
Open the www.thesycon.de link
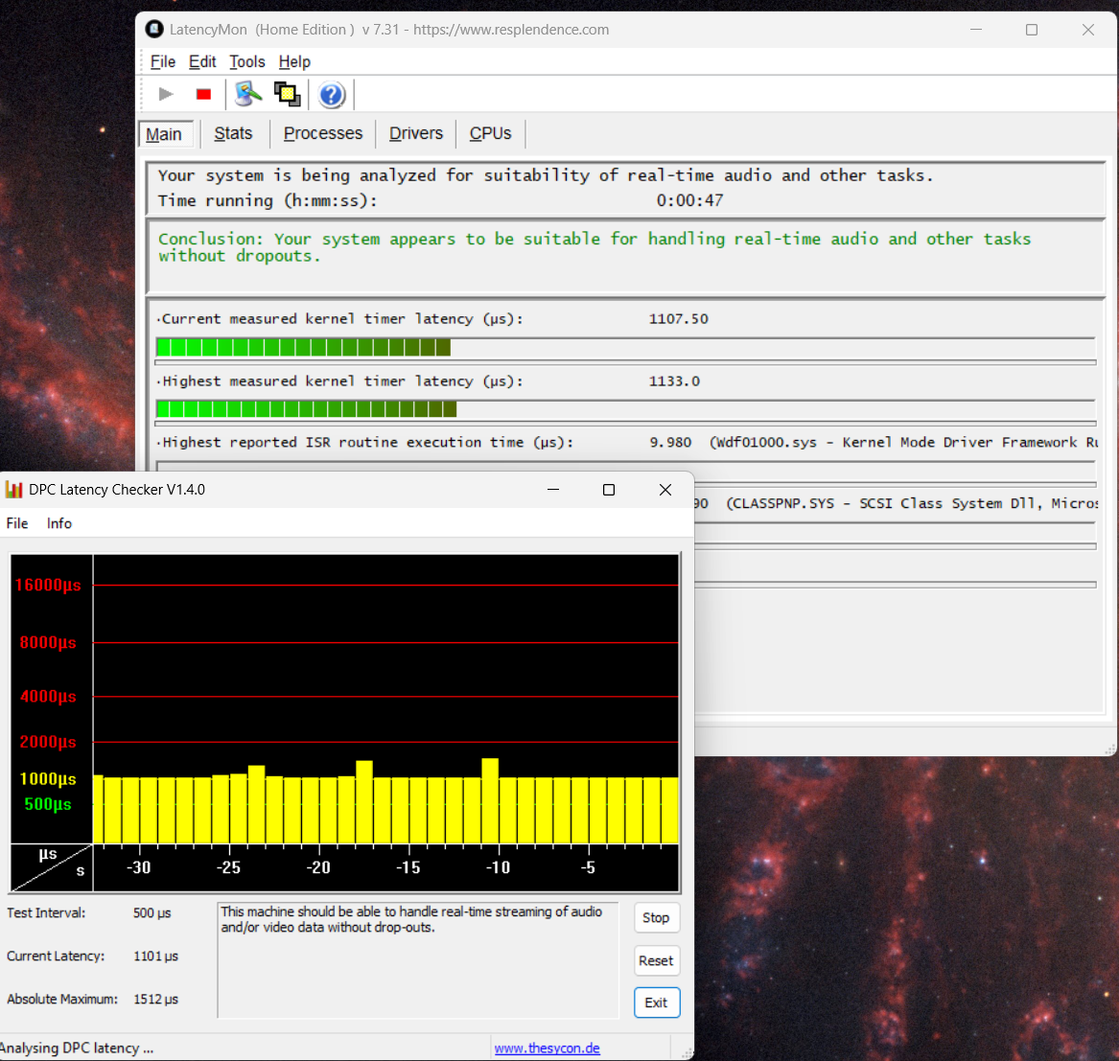tap(547, 1049)
